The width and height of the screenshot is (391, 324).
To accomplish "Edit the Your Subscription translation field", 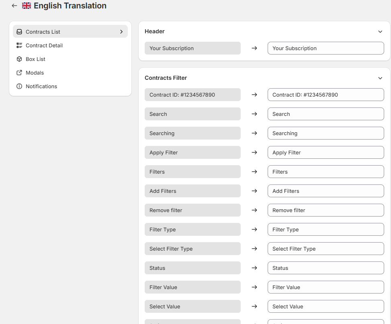I will (x=325, y=48).
